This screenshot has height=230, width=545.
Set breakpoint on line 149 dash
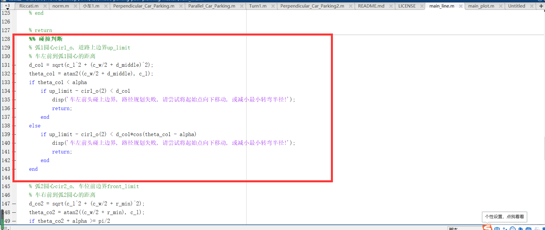pyautogui.click(x=14, y=221)
